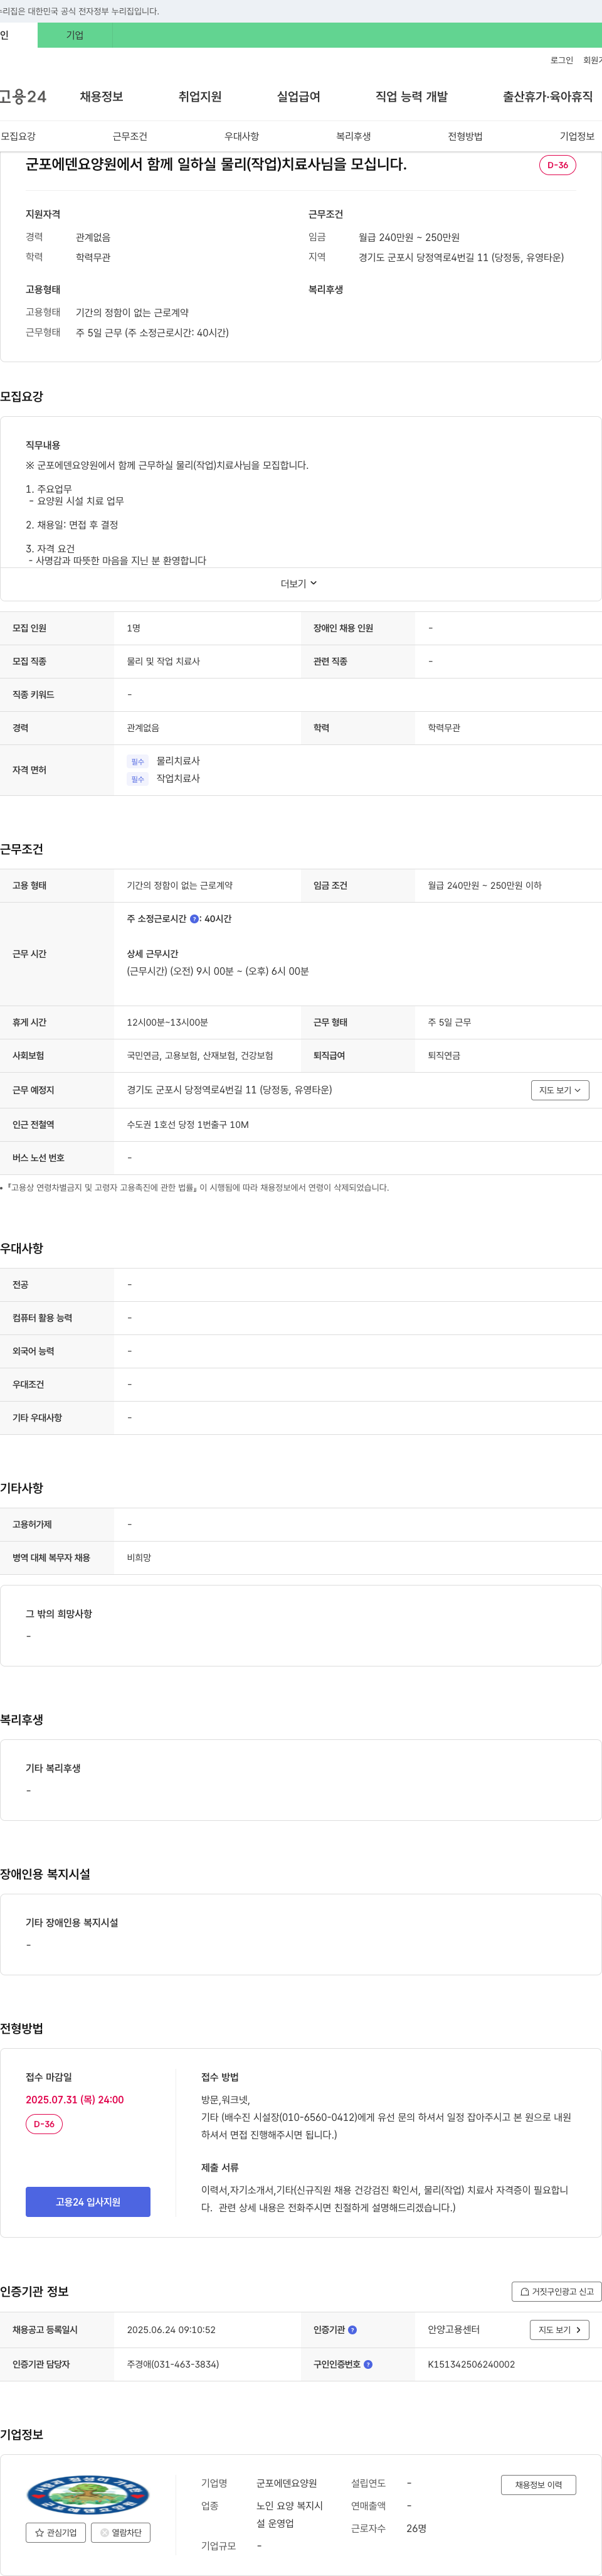Open the 출산휴가·육아휴직 menu
The image size is (602, 2576).
[547, 97]
